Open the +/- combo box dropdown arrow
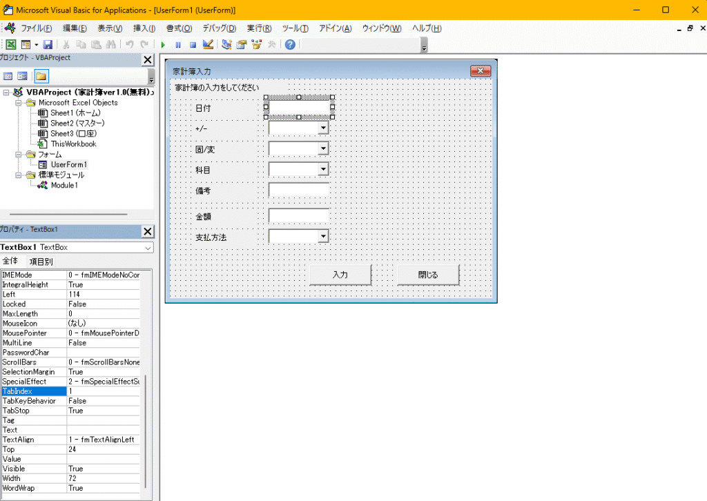 (323, 128)
